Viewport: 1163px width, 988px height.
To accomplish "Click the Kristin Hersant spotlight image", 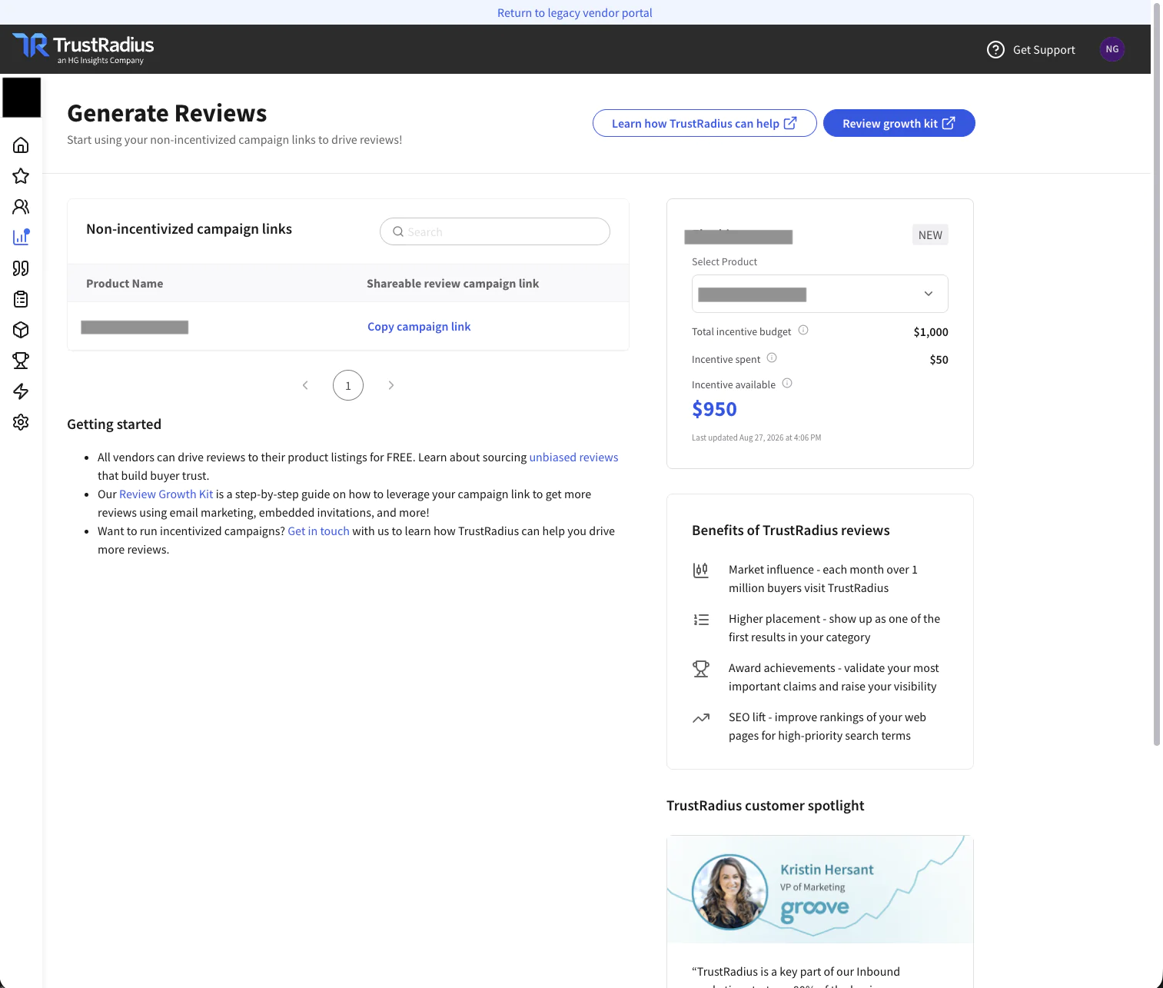I will point(820,890).
